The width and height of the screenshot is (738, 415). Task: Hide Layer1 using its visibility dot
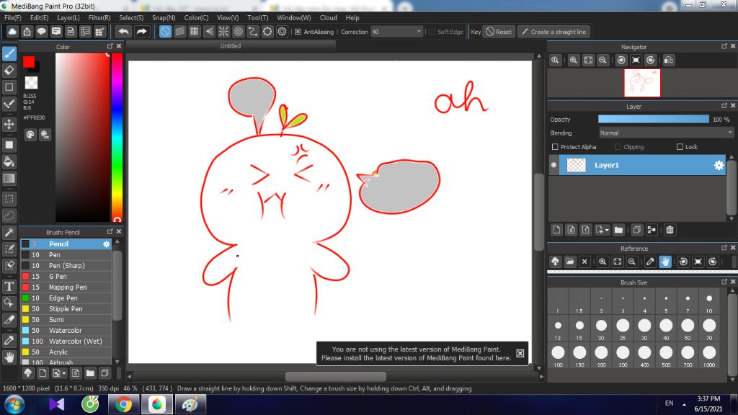(554, 166)
